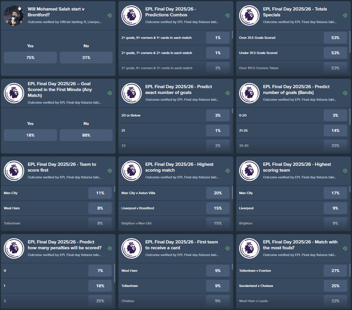
Task: Select 53% for Under 31.5 Goals Scored
Action: (336, 53)
